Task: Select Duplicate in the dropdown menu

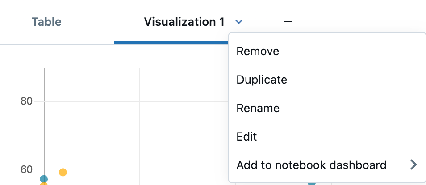Action: point(262,80)
